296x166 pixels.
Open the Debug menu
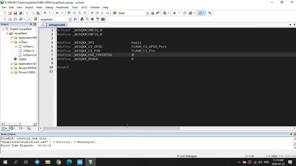[49, 7]
